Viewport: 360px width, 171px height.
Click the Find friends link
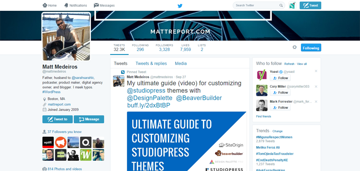click(264, 117)
